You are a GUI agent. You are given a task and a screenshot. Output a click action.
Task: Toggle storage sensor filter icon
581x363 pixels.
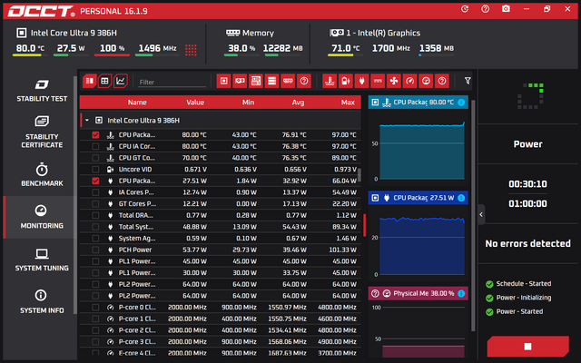pos(271,81)
